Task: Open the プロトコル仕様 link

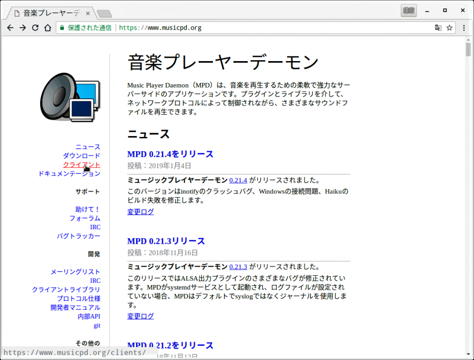Action: tap(79, 298)
